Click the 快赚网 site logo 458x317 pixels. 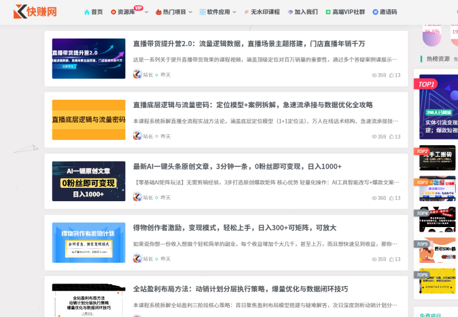click(35, 12)
